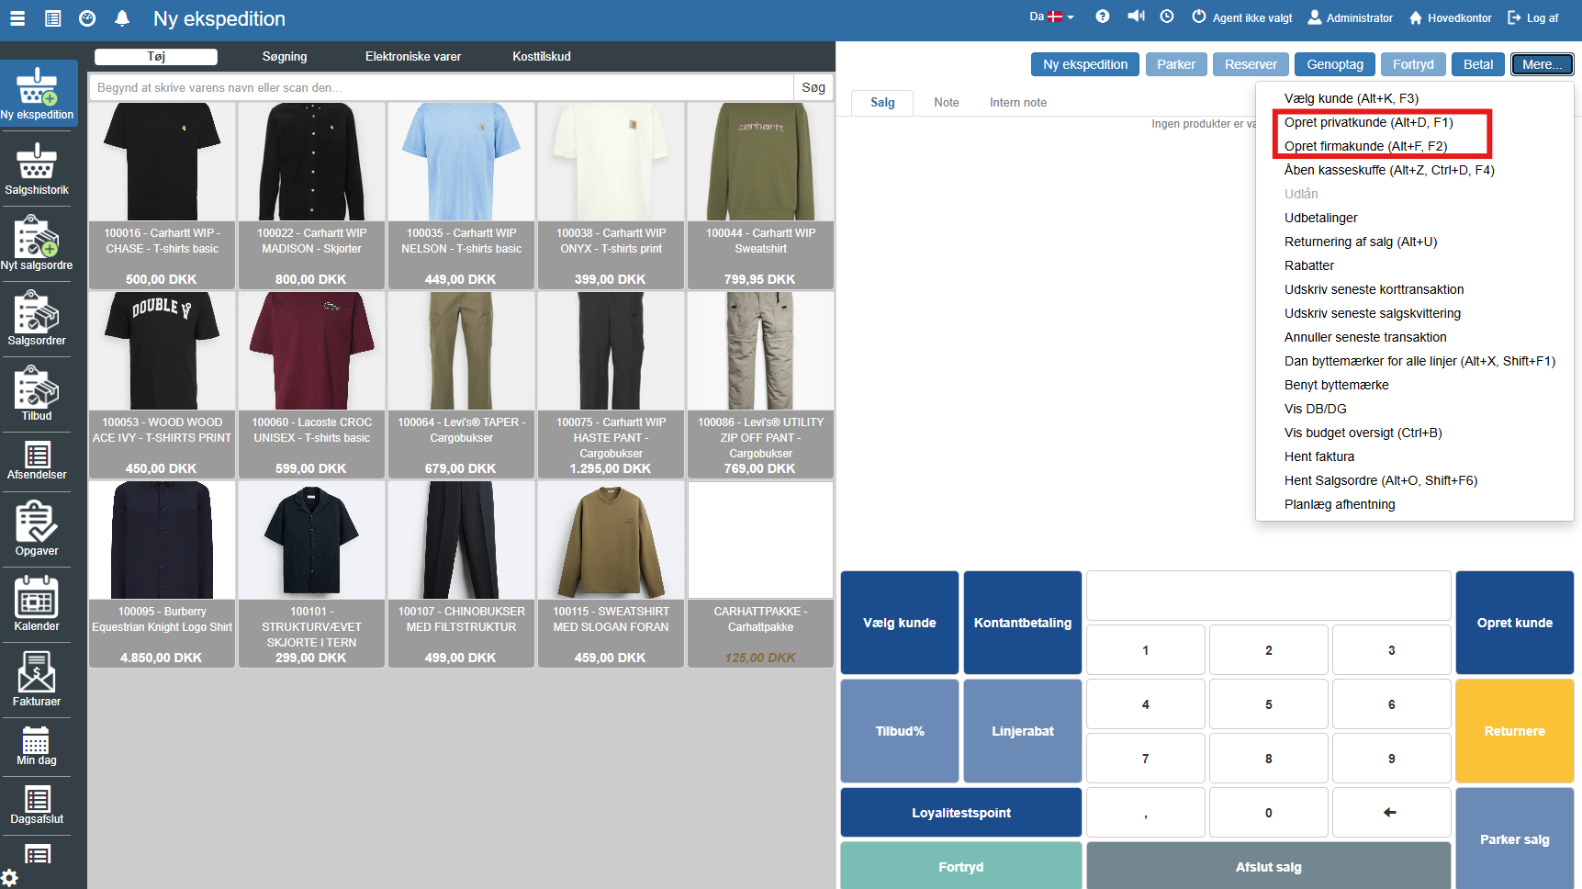The image size is (1582, 889).
Task: Focus the product name search field
Action: click(x=441, y=87)
